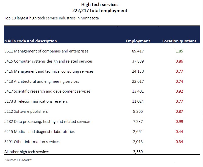Click the red 0.99 location quotient value
The width and height of the screenshot is (203, 167).
(179, 122)
